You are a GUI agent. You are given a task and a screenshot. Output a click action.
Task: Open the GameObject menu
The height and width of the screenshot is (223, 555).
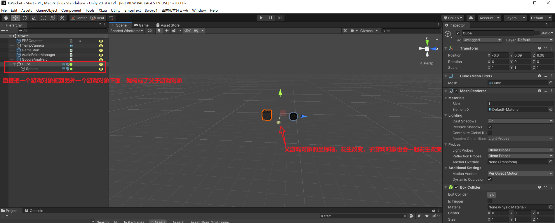(x=47, y=10)
